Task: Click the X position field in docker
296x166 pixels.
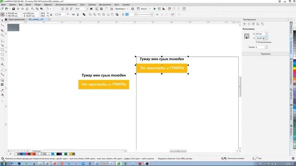Action: tap(260, 34)
